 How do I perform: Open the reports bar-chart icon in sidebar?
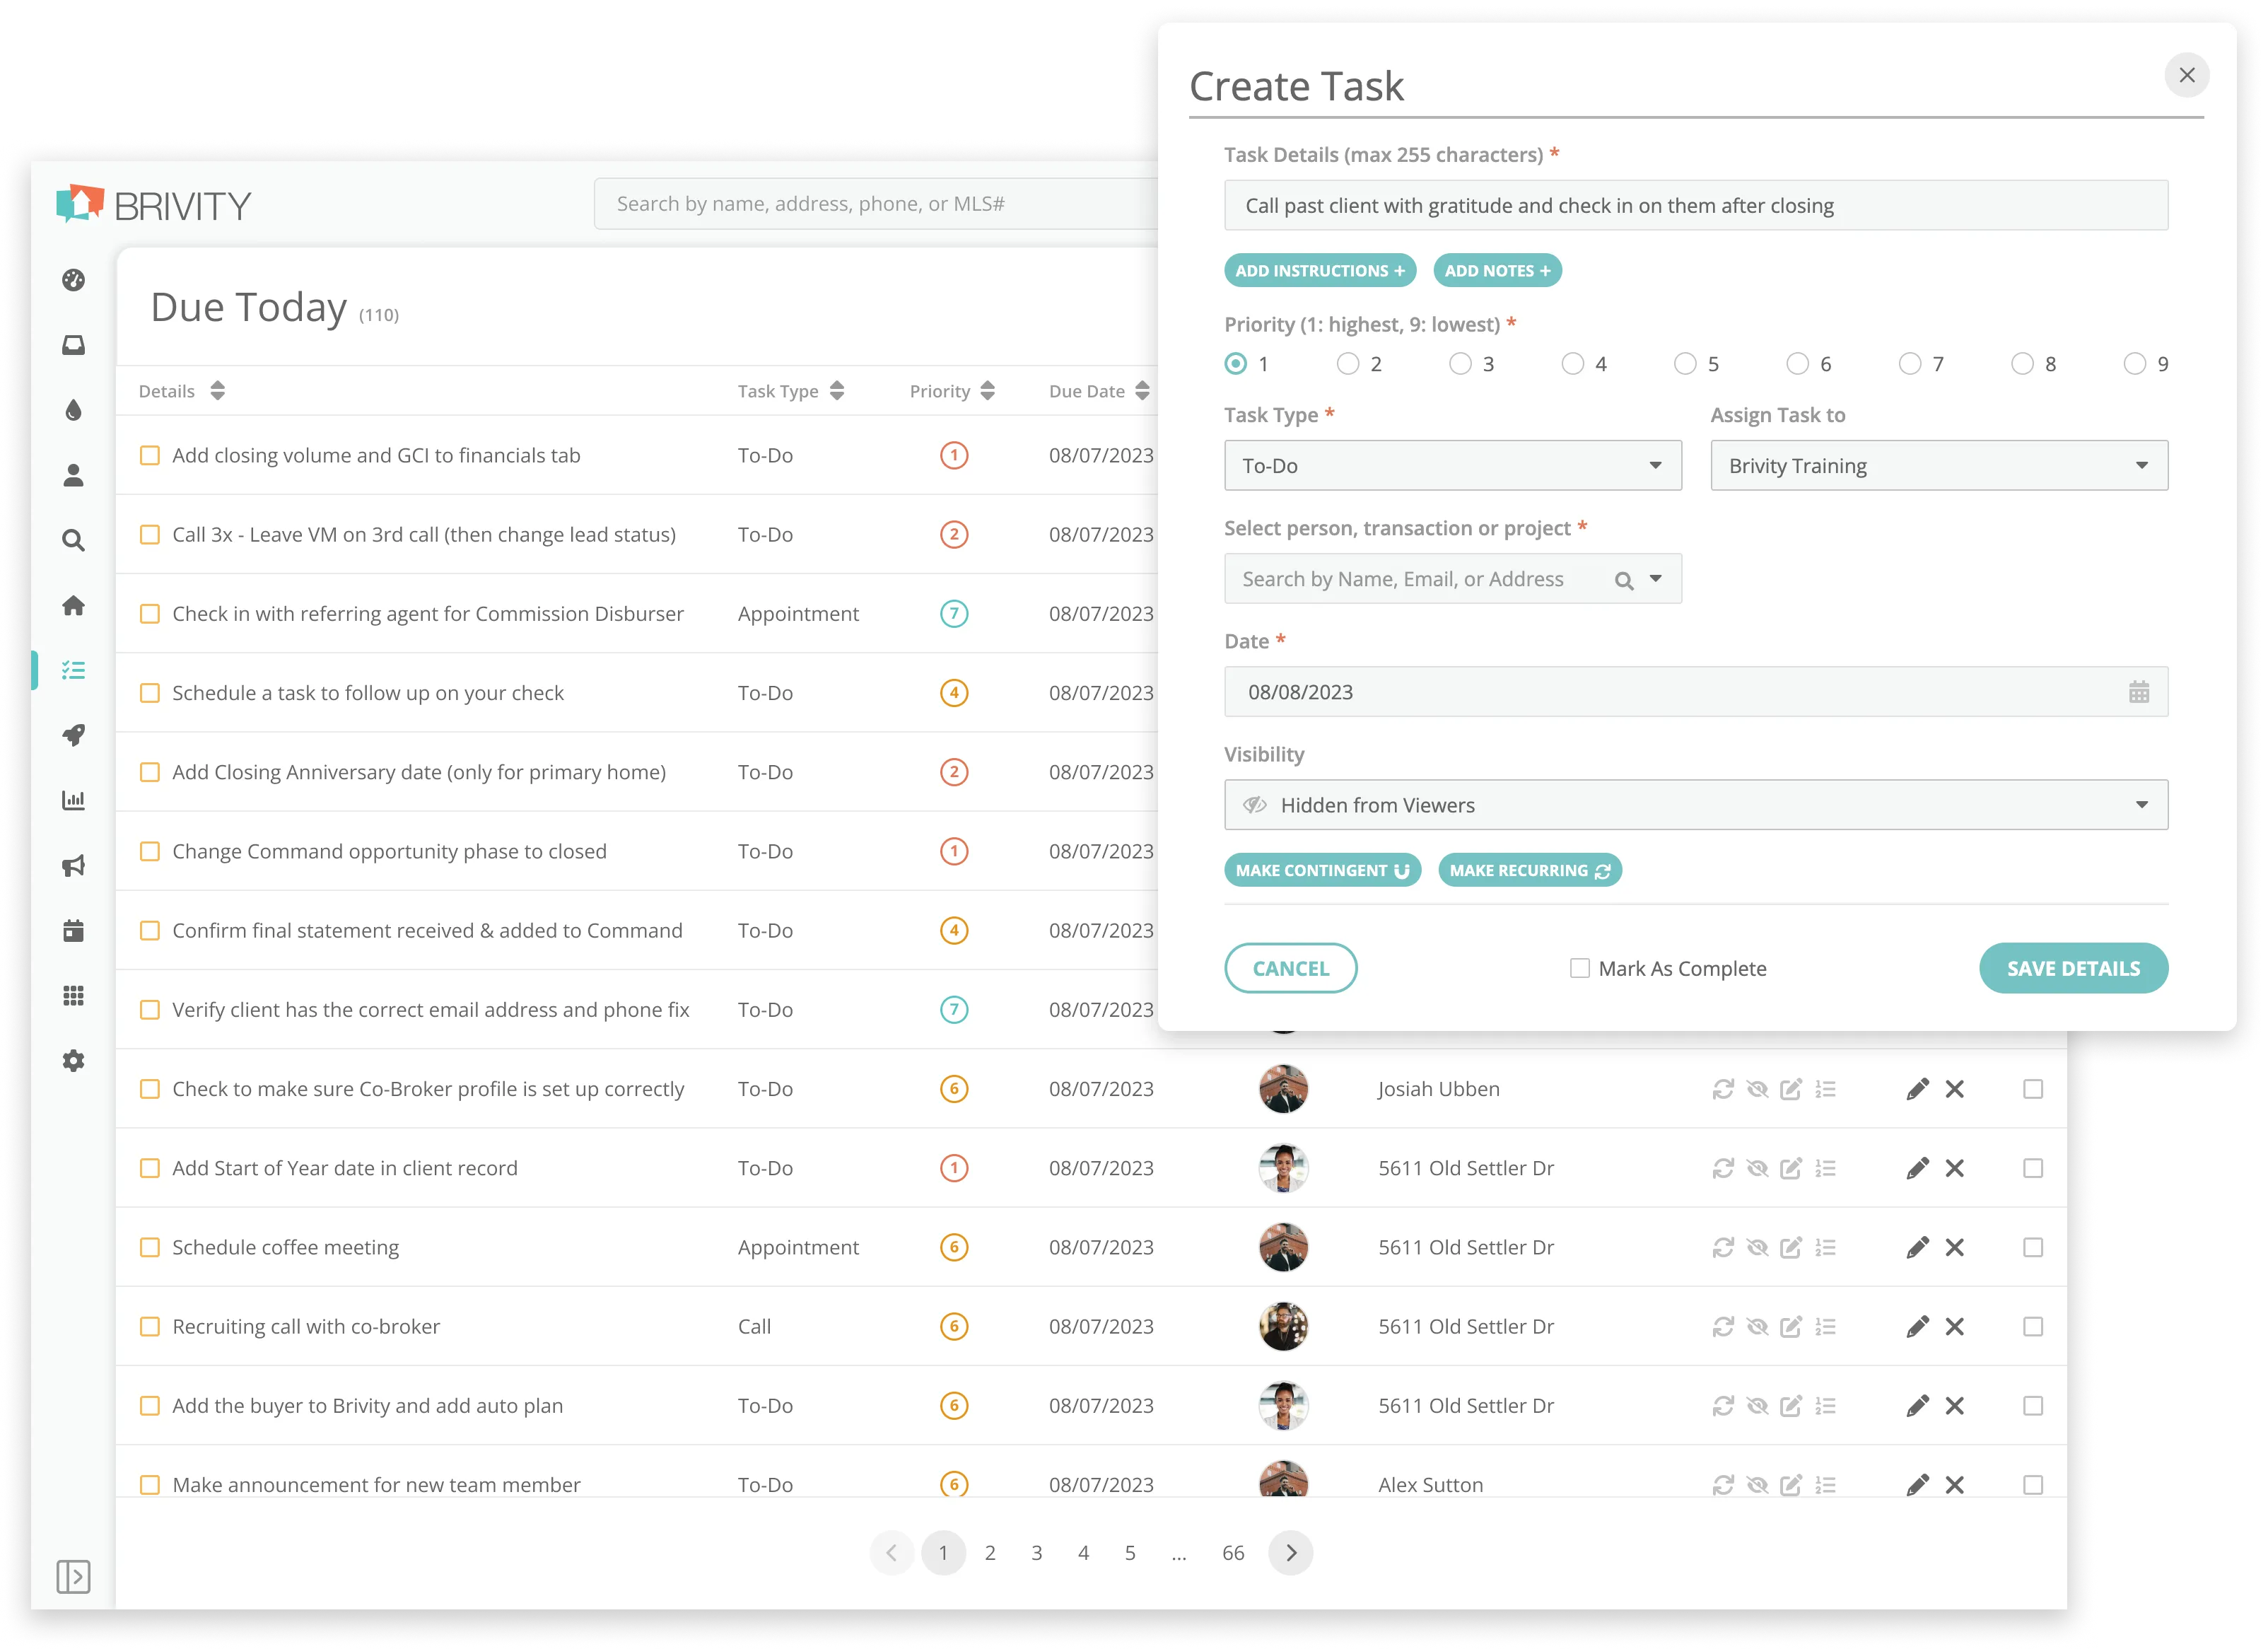tap(73, 800)
